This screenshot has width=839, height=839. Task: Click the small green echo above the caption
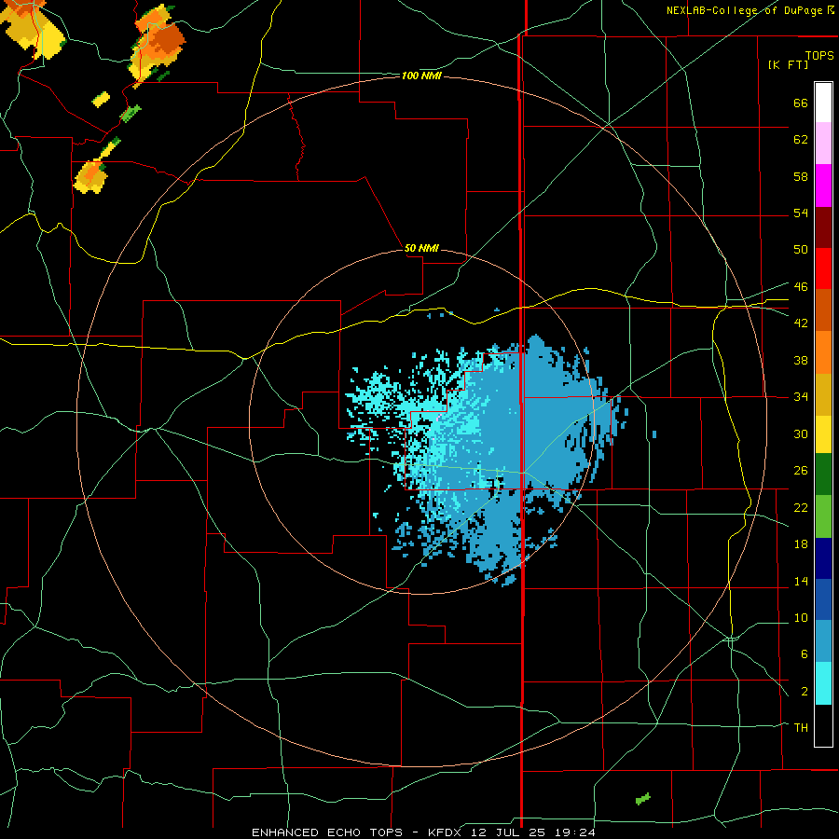click(x=642, y=798)
